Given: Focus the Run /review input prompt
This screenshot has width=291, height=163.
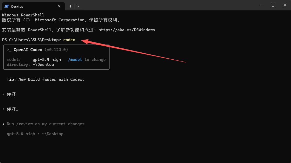Looking at the screenshot, I should [x=46, y=124].
